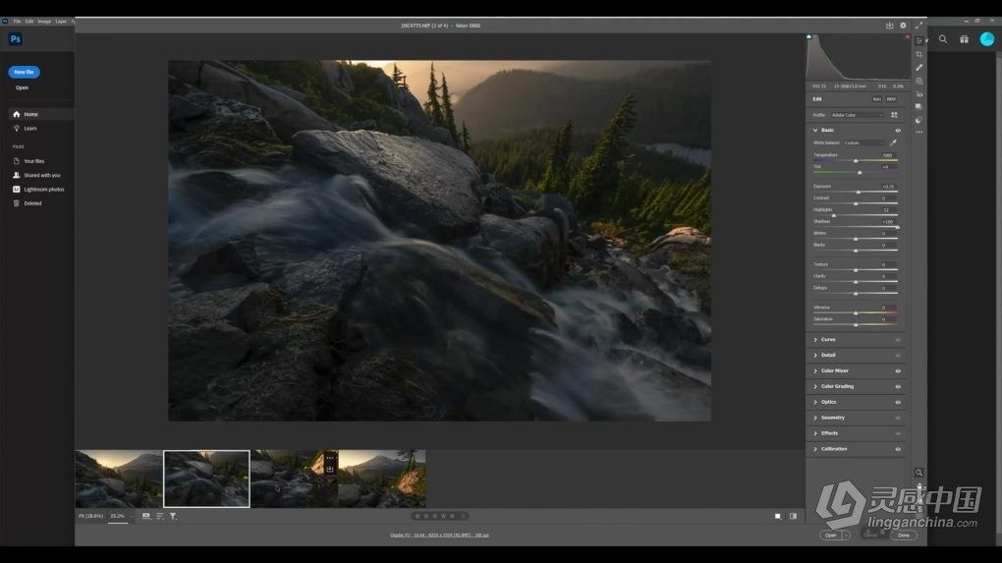Click the Photoshop search icon

click(x=943, y=39)
